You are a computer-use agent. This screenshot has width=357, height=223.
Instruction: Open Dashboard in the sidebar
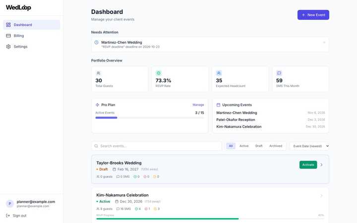pos(31,25)
